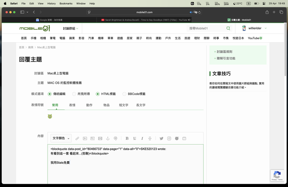Open the Mobile01 logo home page
The image size is (288, 187).
pyautogui.click(x=35, y=28)
